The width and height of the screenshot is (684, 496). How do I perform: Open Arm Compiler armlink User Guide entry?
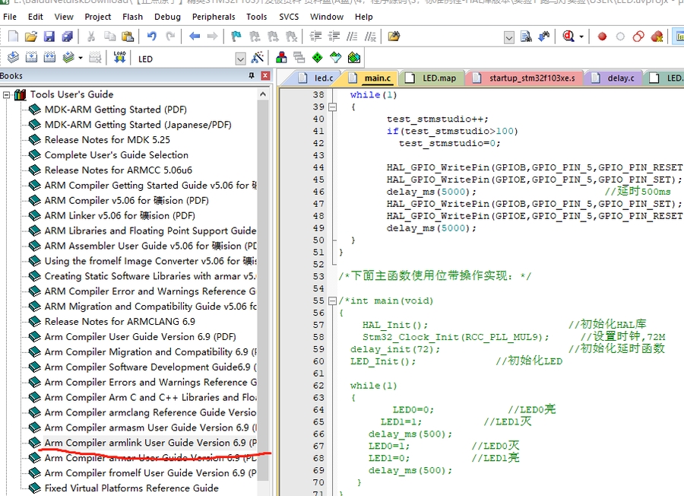point(144,443)
